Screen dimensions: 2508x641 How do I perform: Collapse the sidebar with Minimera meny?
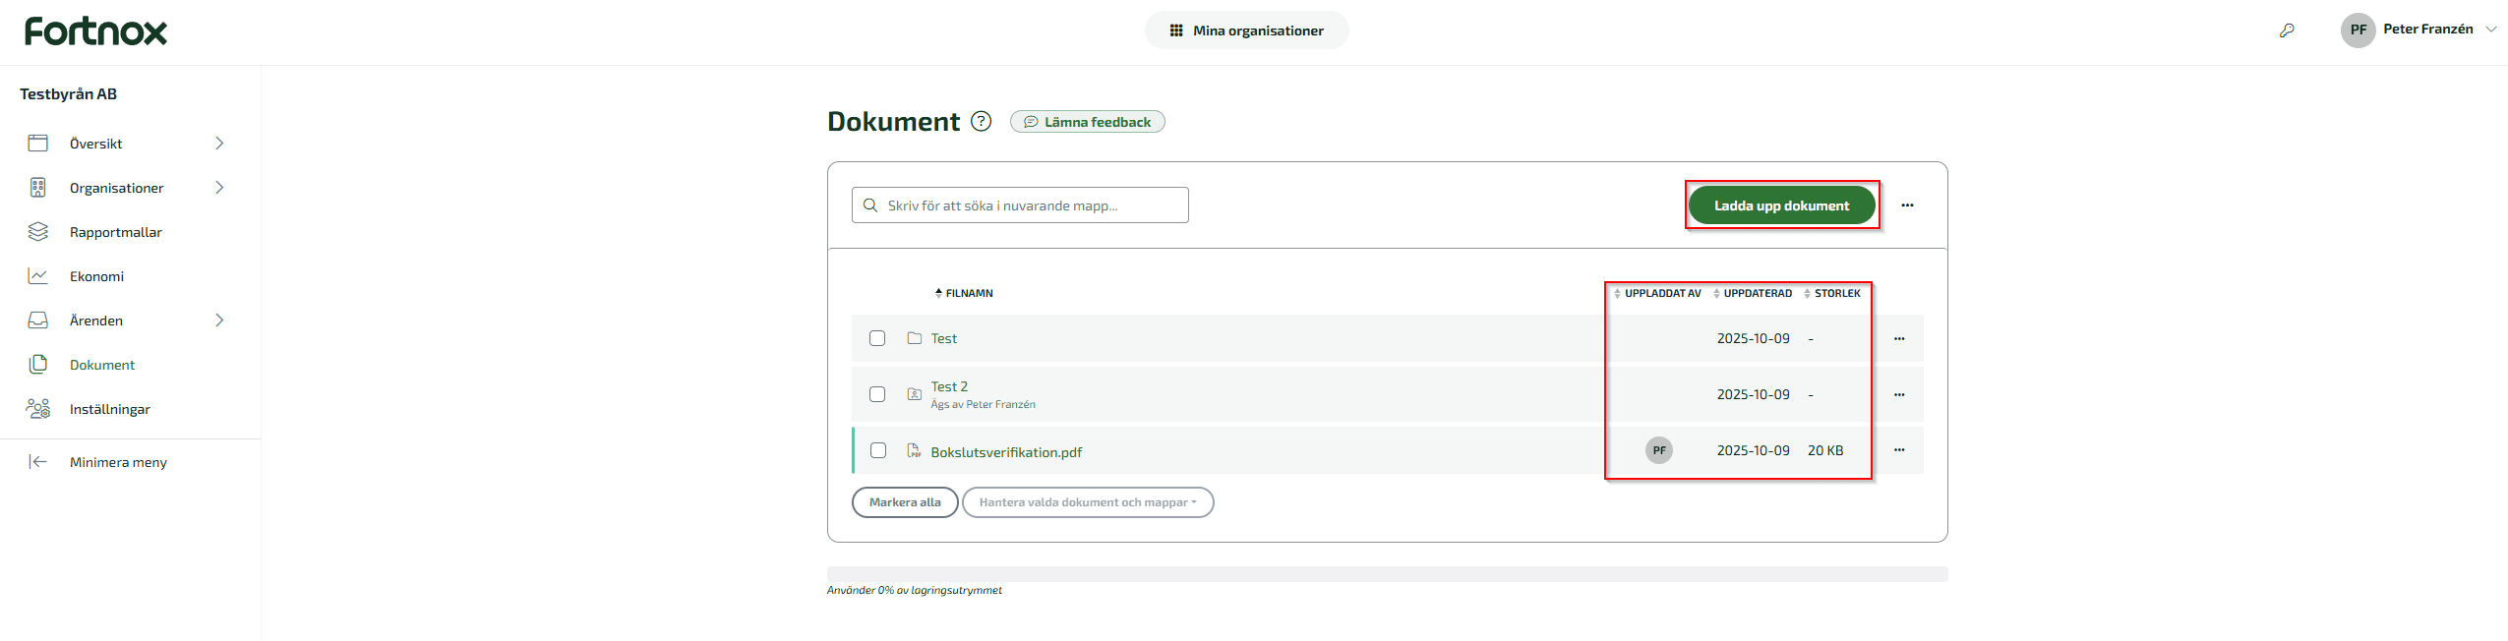(118, 462)
